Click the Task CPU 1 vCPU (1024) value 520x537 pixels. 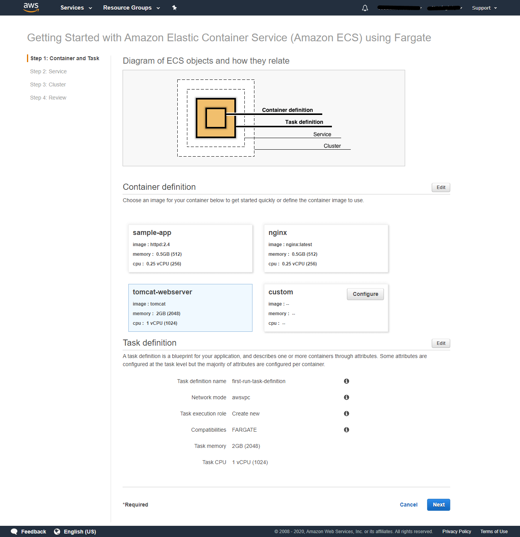pyautogui.click(x=250, y=462)
